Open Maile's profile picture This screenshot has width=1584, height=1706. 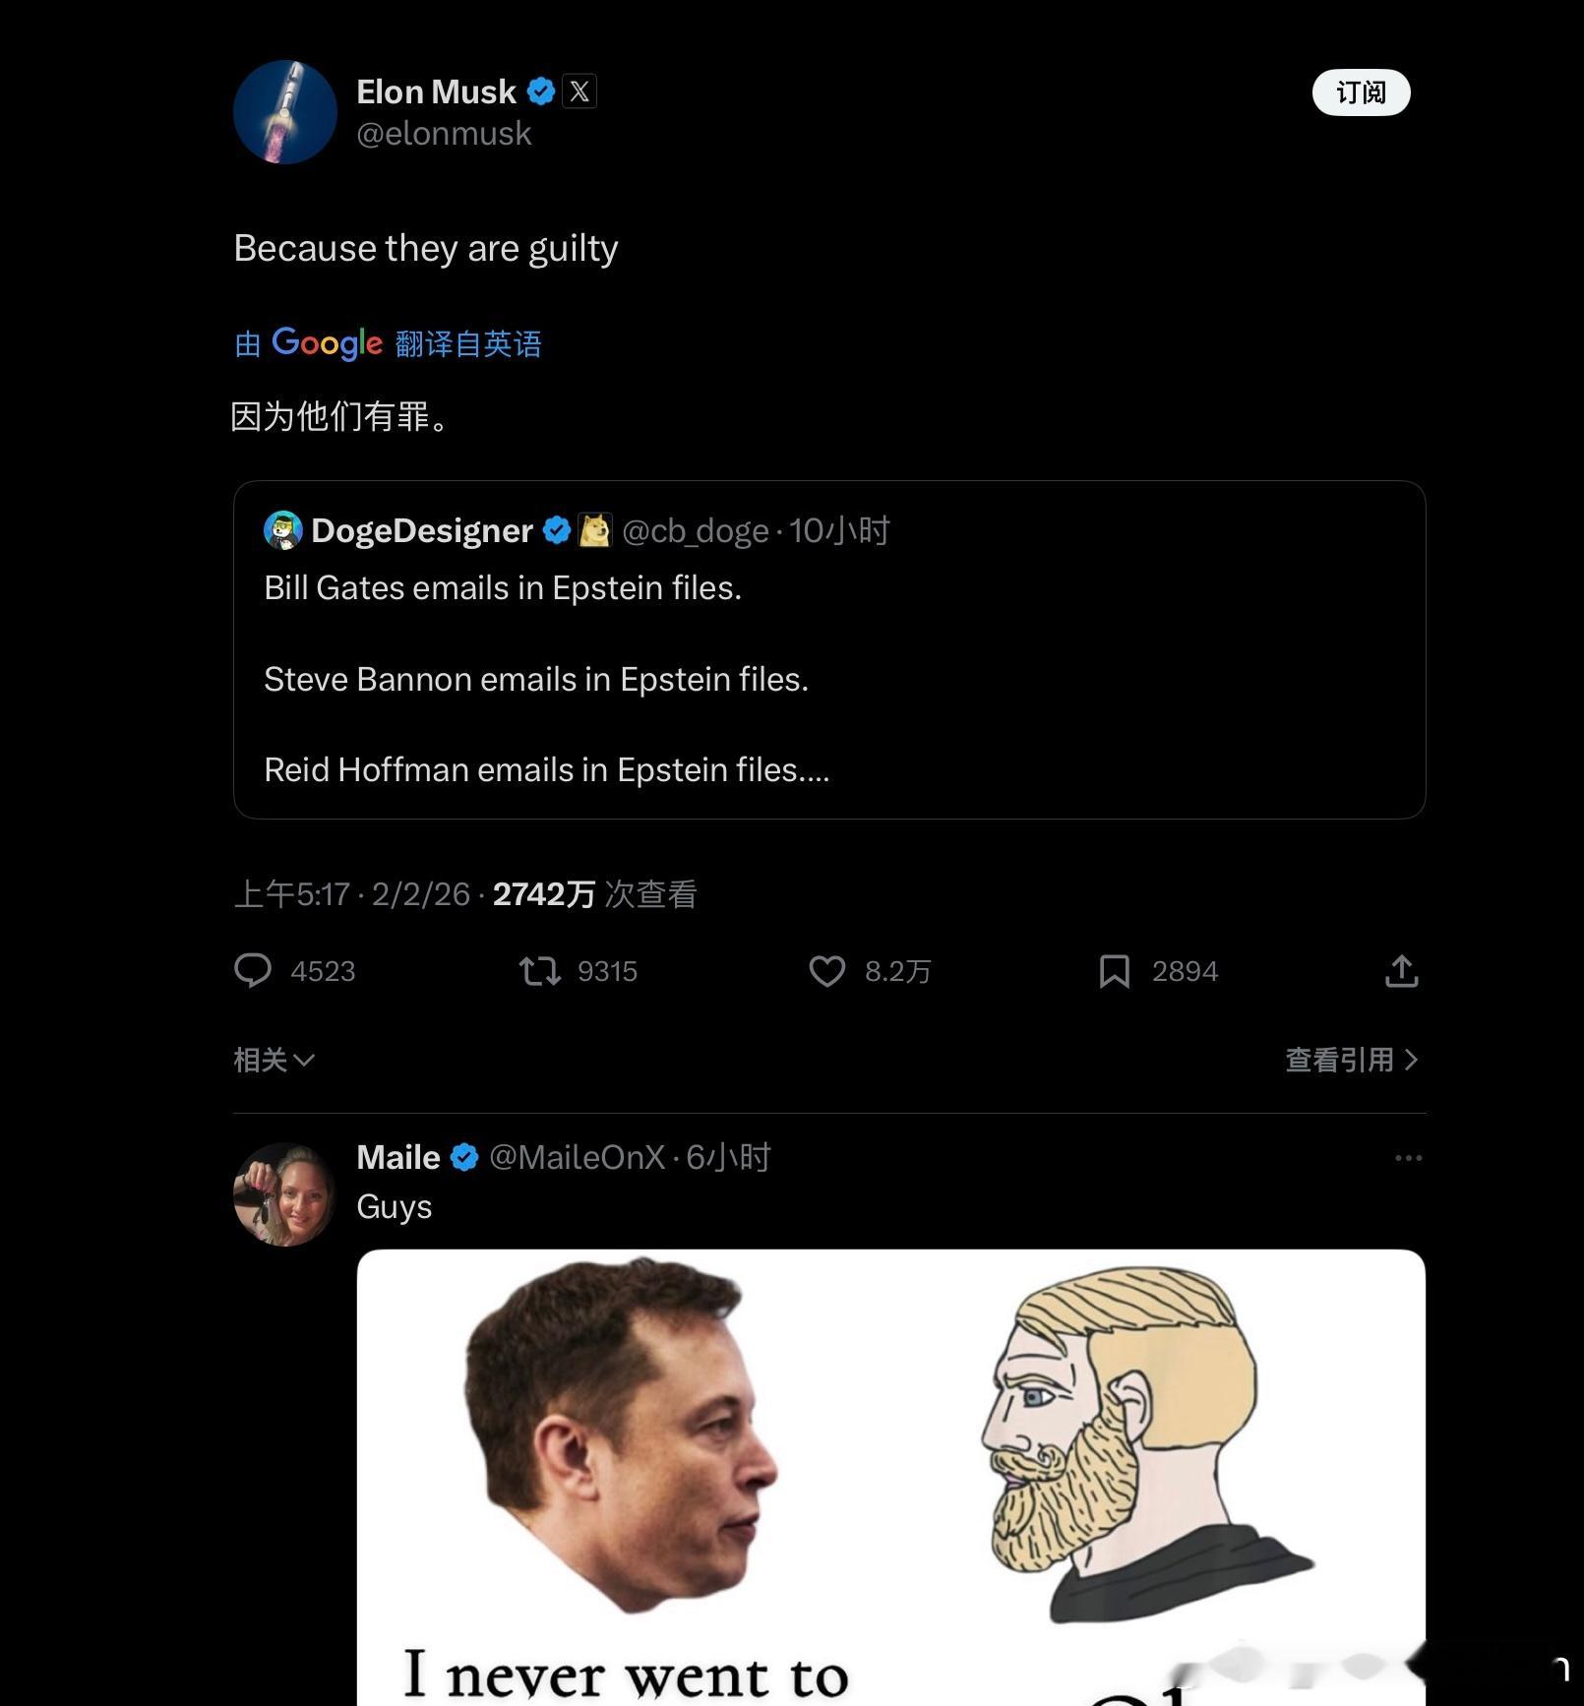point(285,1194)
